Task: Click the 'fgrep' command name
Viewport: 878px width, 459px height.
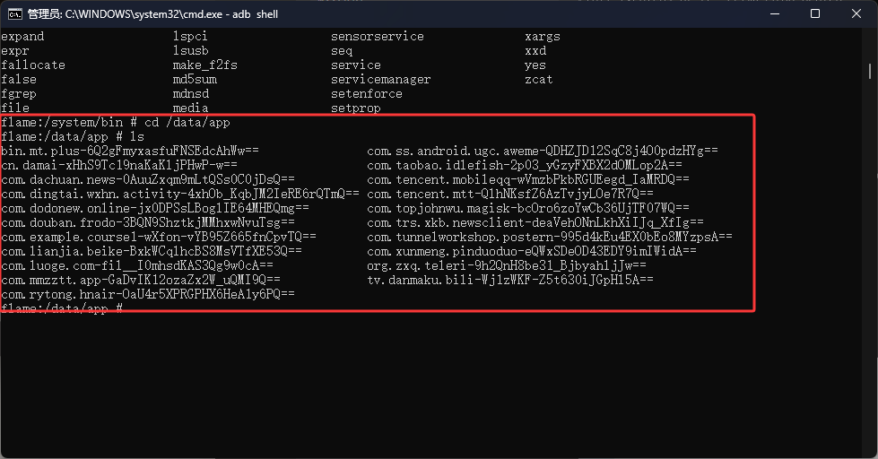Action: coord(19,94)
